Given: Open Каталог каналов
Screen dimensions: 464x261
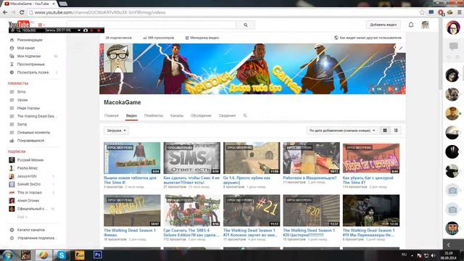Looking at the screenshot, I should (x=30, y=230).
